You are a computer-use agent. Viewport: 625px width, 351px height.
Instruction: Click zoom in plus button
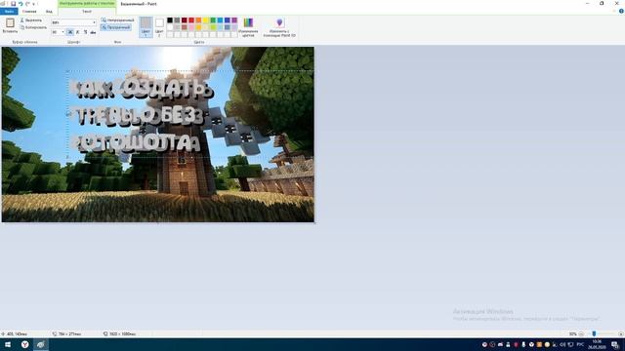(x=621, y=333)
